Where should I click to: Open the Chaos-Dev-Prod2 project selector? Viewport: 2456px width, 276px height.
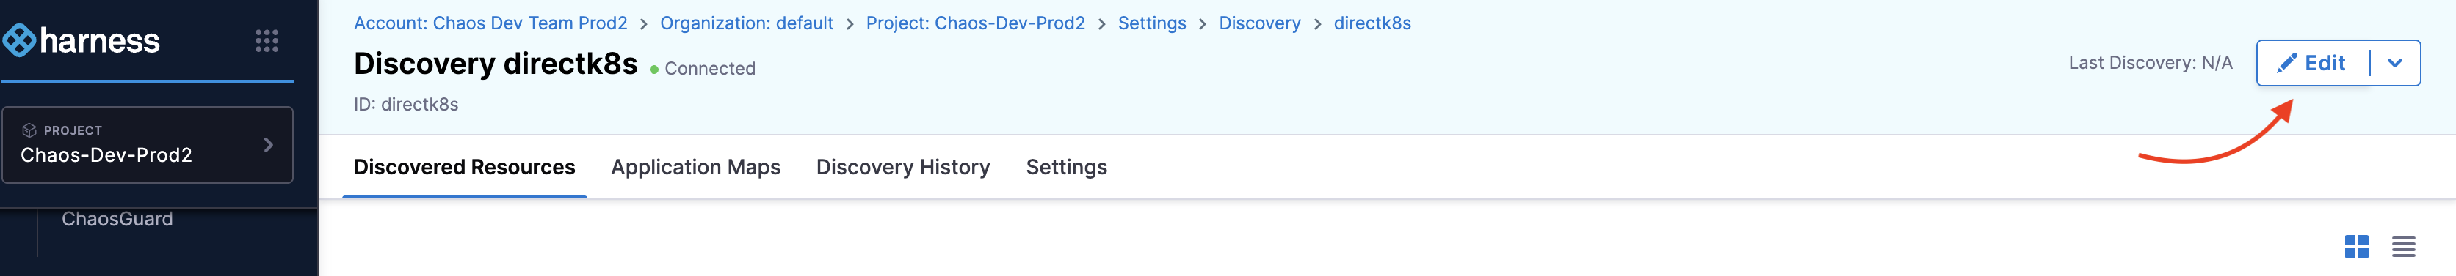coord(148,145)
